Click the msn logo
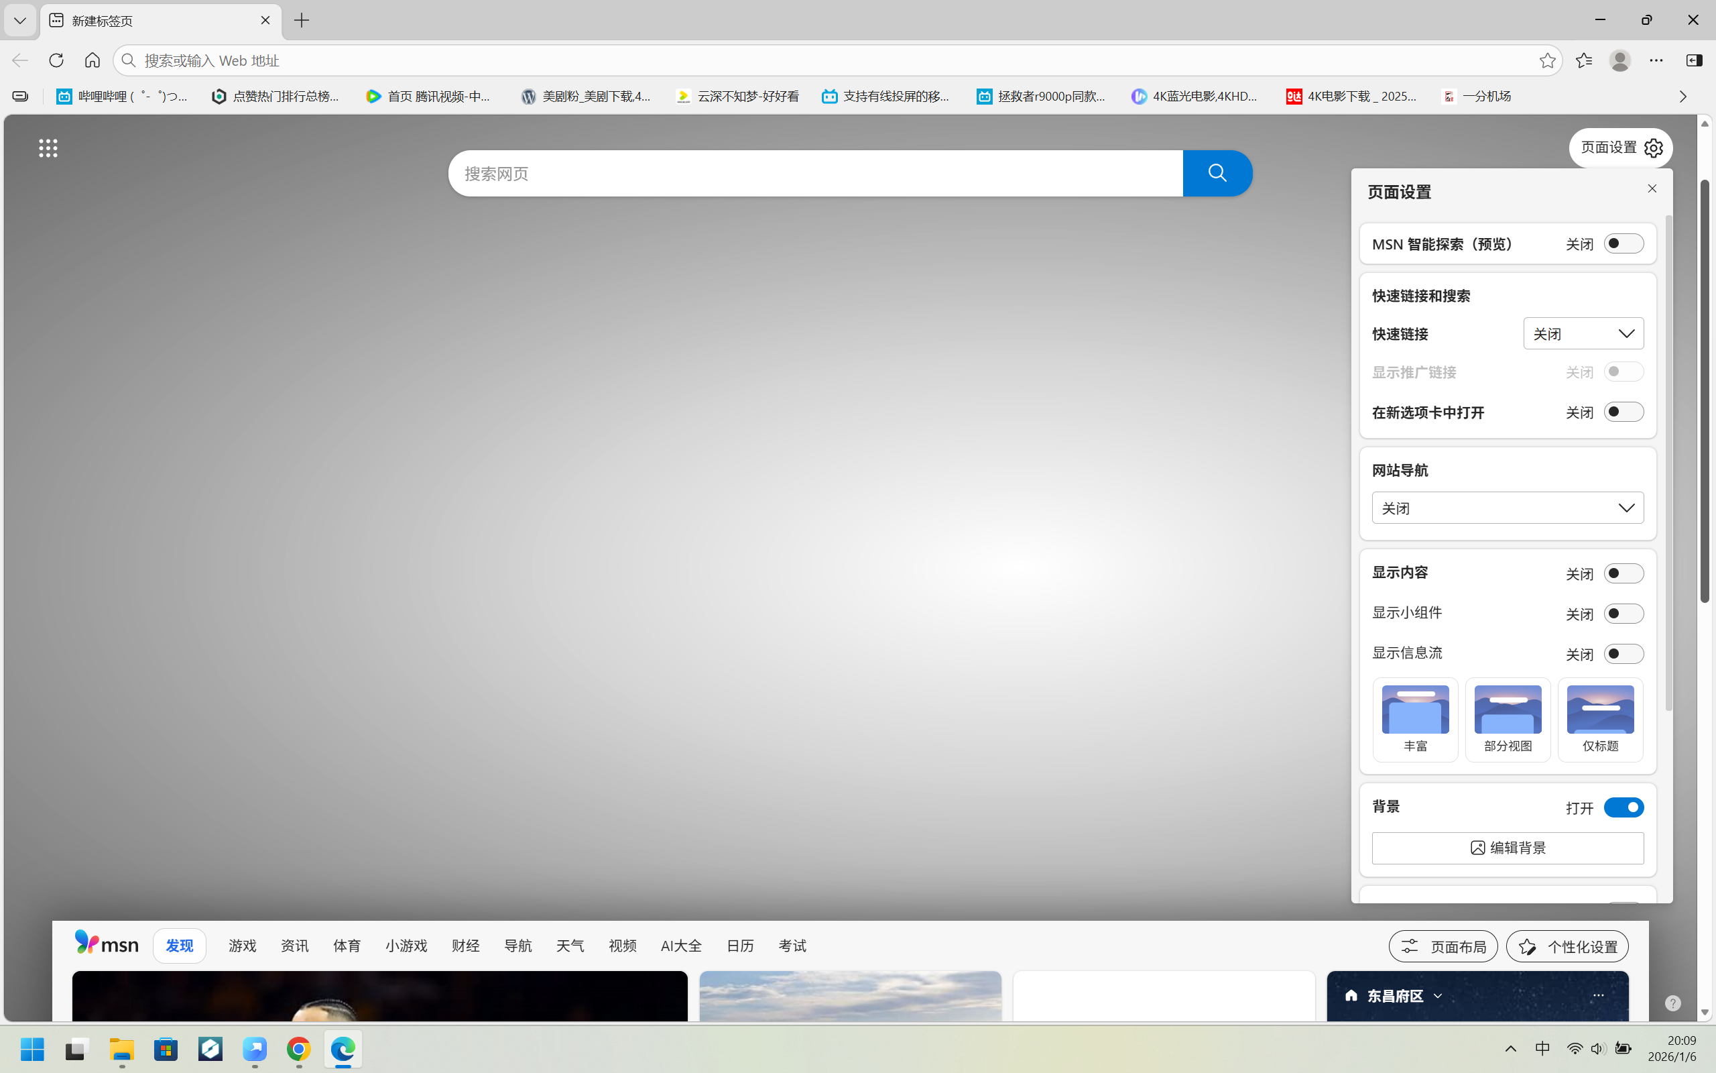Screen dimensions: 1716x1073 click(107, 943)
